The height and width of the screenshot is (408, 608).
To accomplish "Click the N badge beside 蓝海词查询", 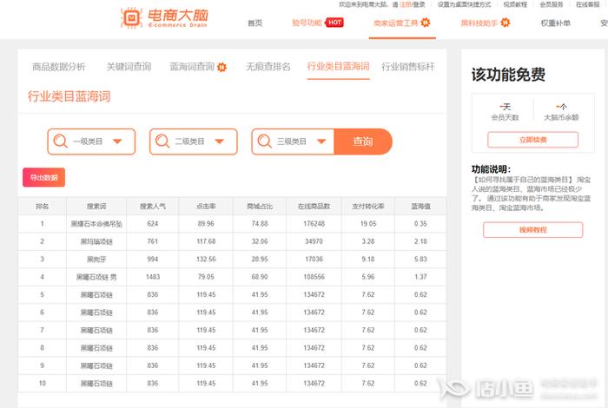I will [221, 67].
